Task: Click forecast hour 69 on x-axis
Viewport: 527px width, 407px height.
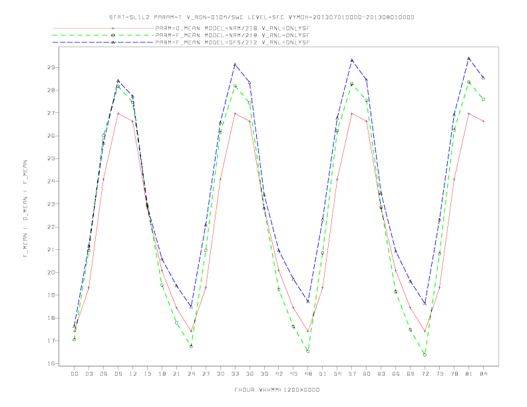Action: tap(411, 374)
